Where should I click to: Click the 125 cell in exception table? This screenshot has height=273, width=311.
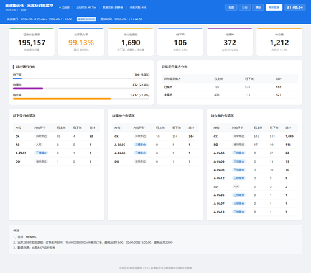tap(216, 87)
